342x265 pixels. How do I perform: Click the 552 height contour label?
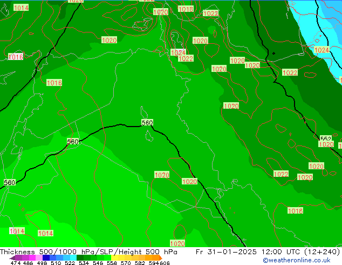click(x=326, y=138)
